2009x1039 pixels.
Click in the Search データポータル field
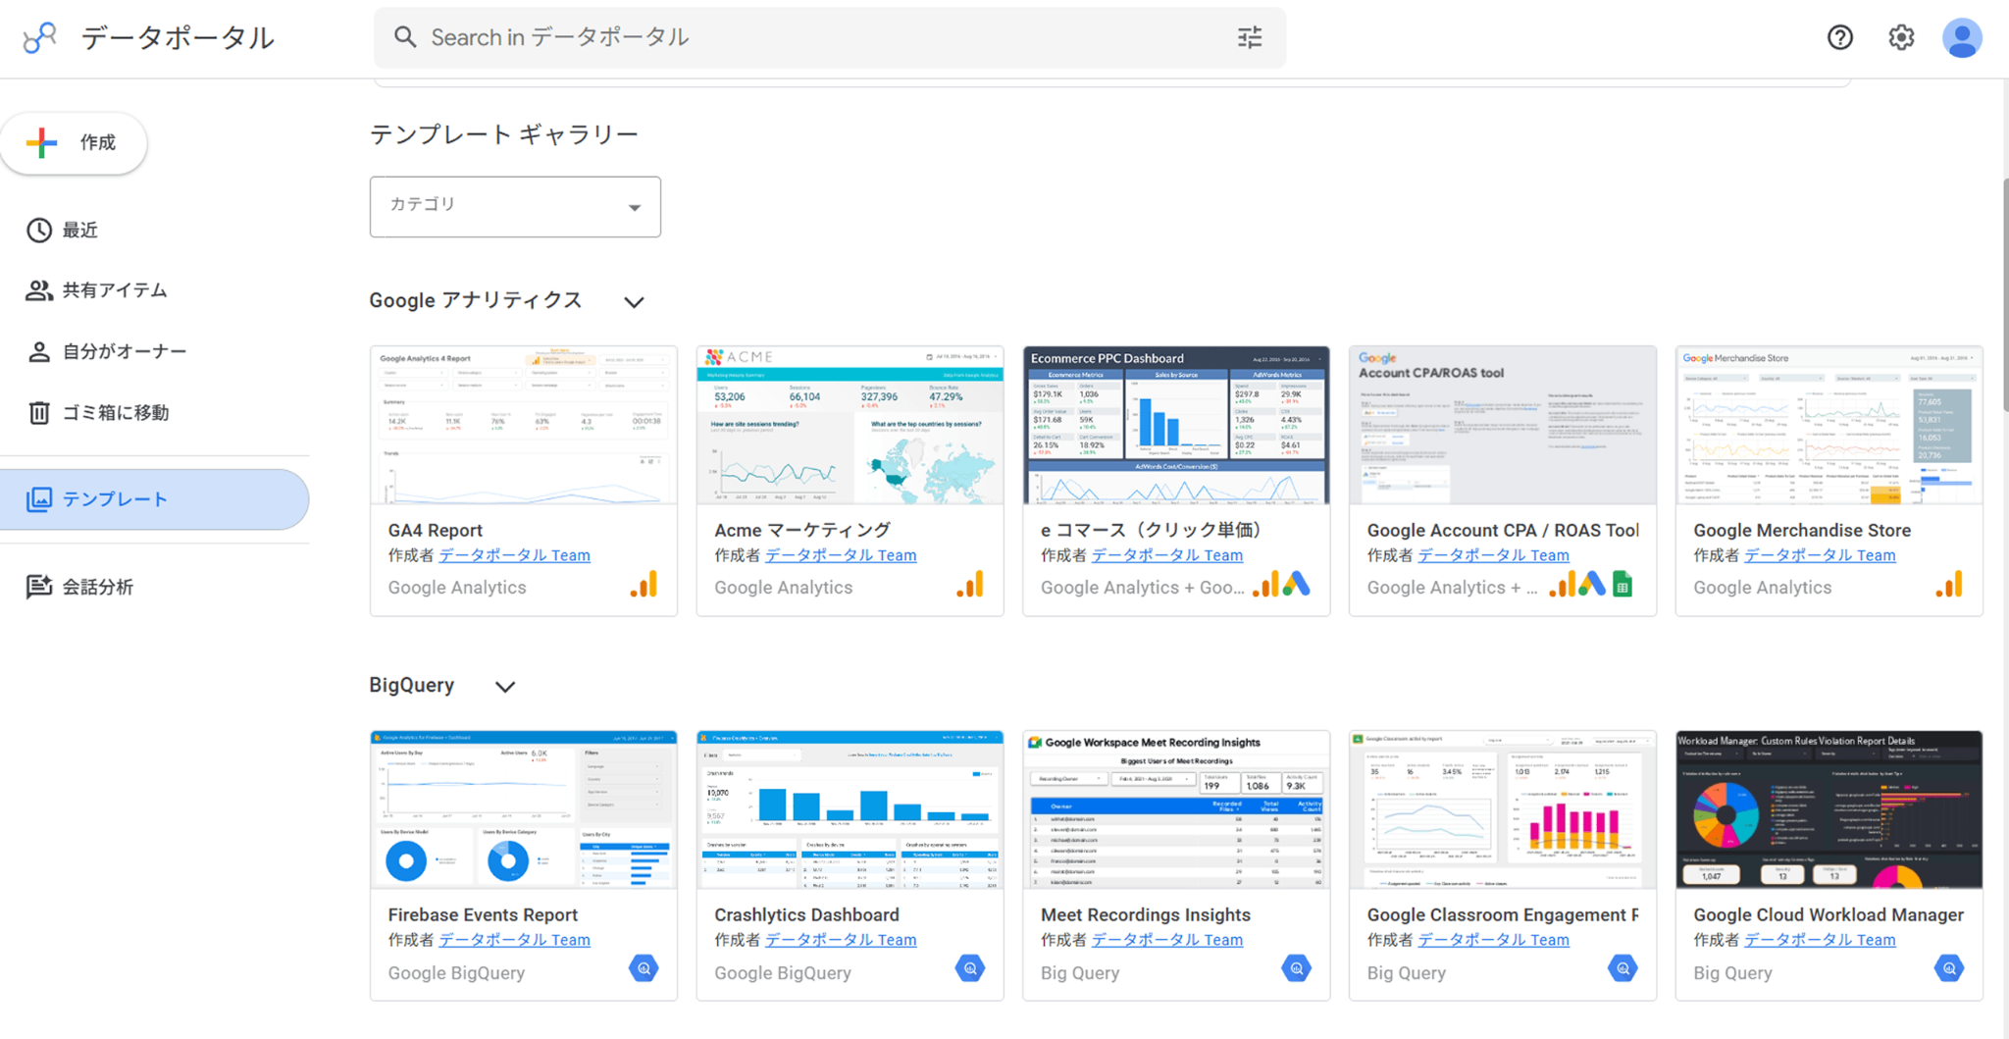tap(829, 37)
